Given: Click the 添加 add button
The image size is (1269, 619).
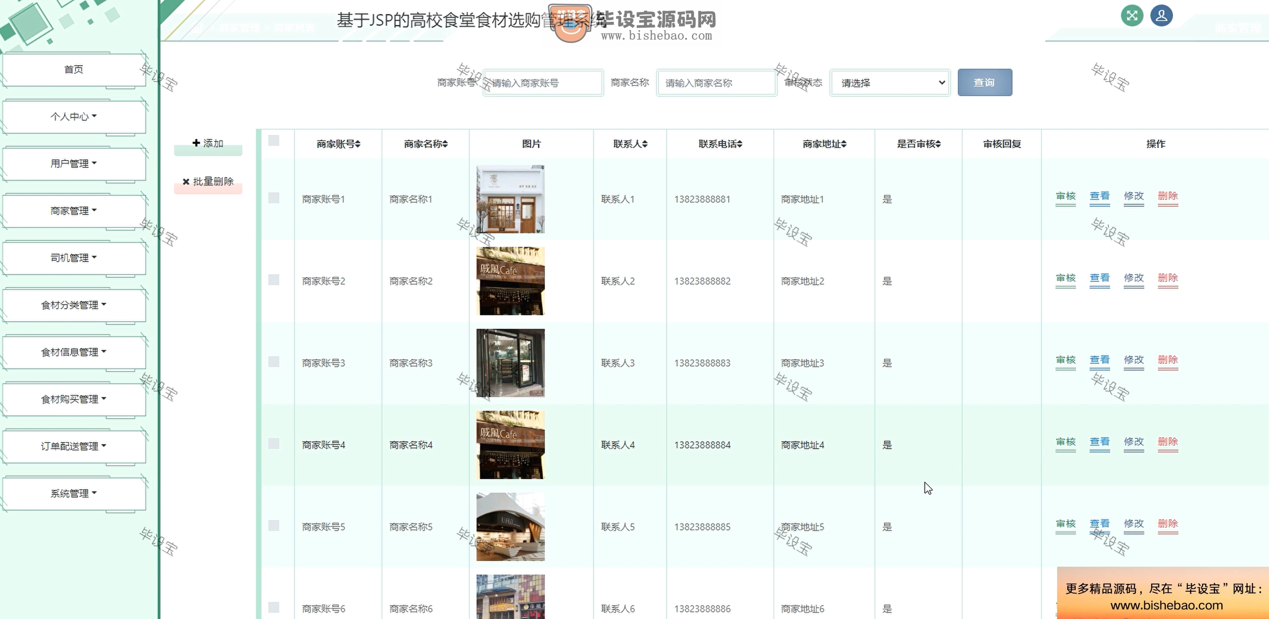Looking at the screenshot, I should coord(208,144).
